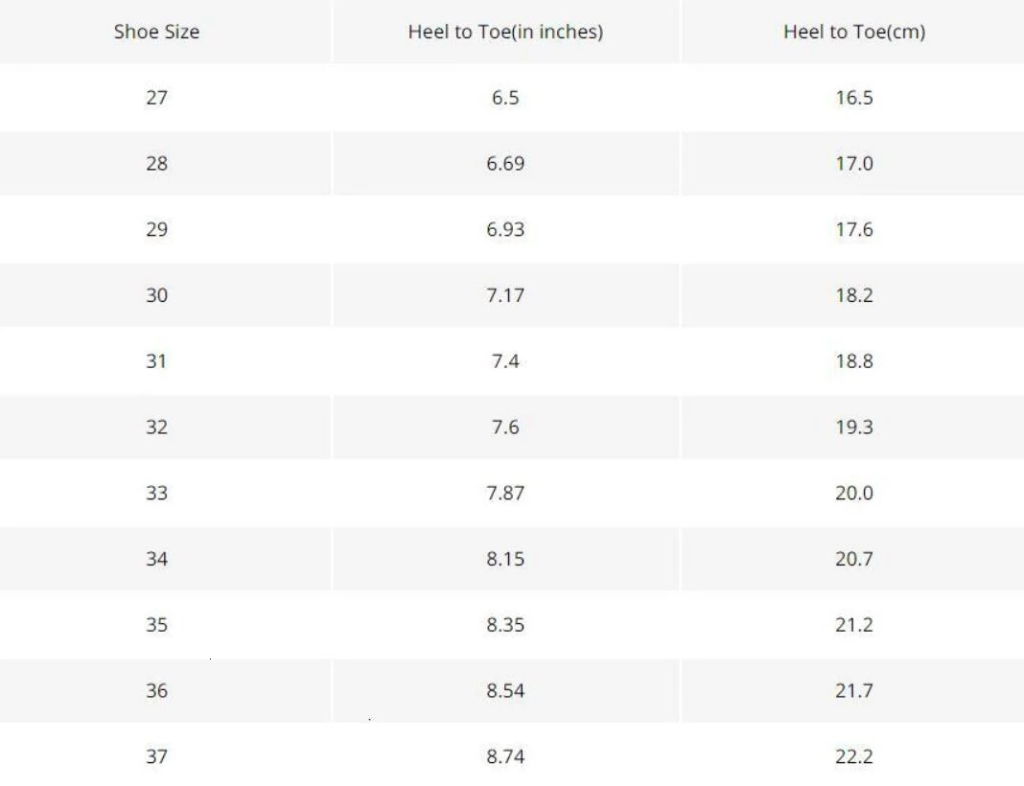Select shoe size 35 cell
The height and width of the screenshot is (786, 1024).
pyautogui.click(x=156, y=625)
